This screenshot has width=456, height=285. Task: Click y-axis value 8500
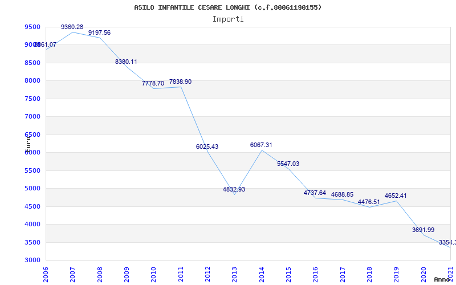tap(32, 63)
